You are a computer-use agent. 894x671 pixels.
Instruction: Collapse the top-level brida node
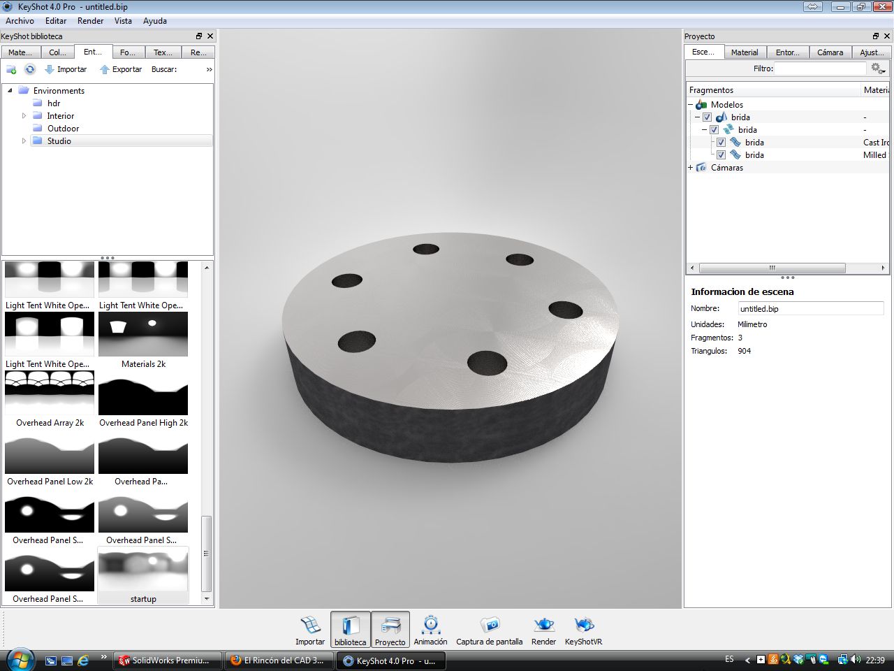[x=697, y=117]
